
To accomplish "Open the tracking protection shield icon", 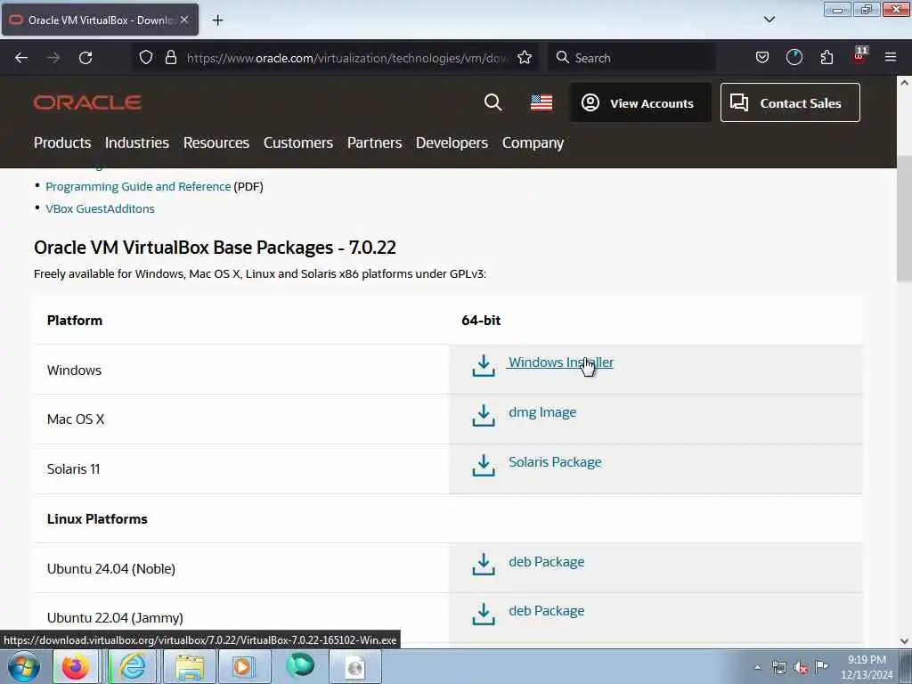I will click(146, 58).
